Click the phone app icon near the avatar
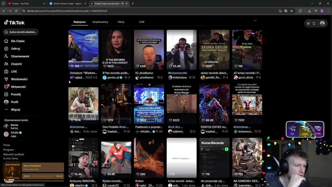The width and height of the screenshot is (332, 187). point(314,23)
